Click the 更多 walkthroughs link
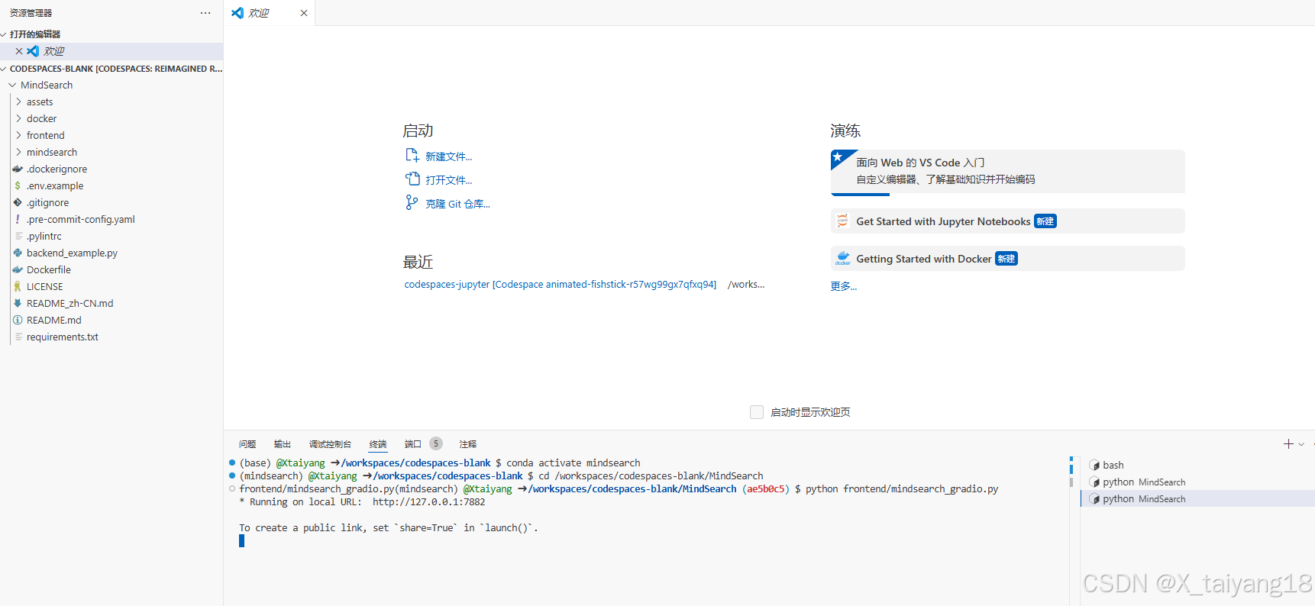1315x606 pixels. [844, 286]
